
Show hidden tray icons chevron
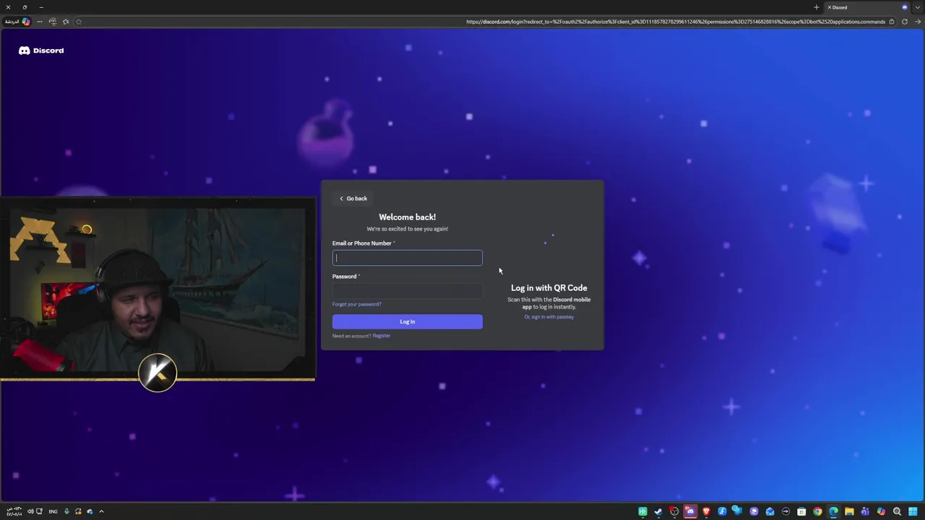coord(101,511)
